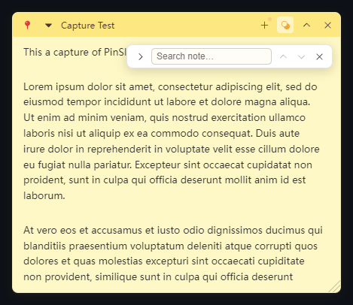
Task: Click the resize grip at note corner
Action: [335, 287]
